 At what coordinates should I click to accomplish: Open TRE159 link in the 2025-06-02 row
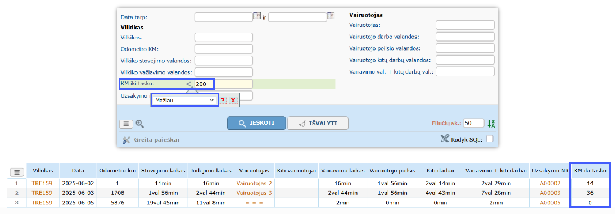tap(42, 183)
